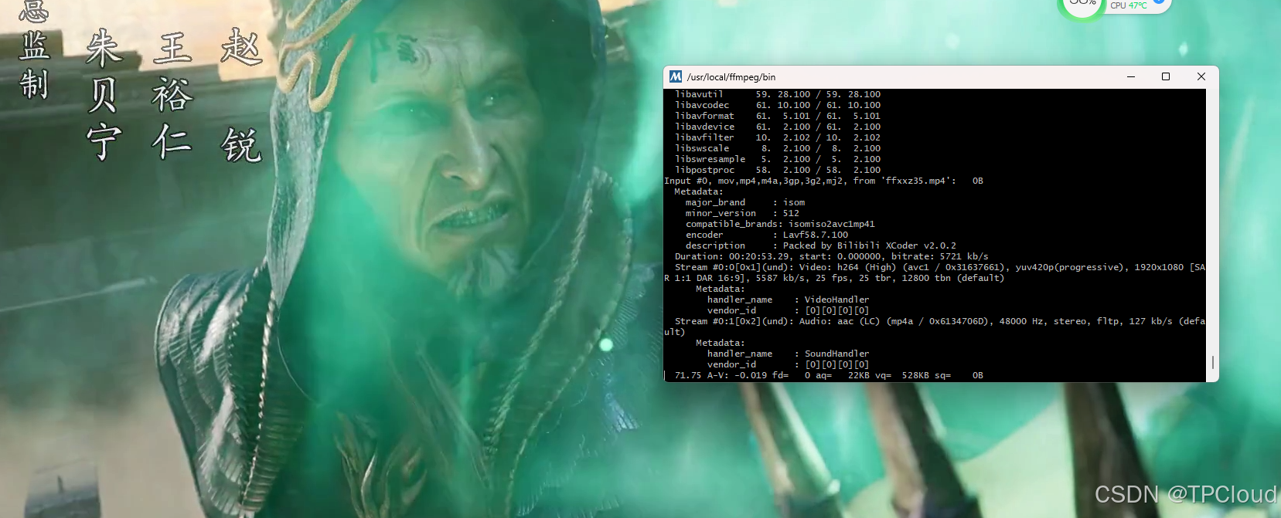Minimize the /usr/local/ffmpeg/bin terminal window
The height and width of the screenshot is (518, 1281).
click(1131, 76)
